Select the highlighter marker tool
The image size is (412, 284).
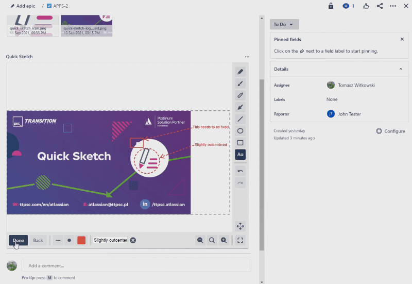coord(240,95)
